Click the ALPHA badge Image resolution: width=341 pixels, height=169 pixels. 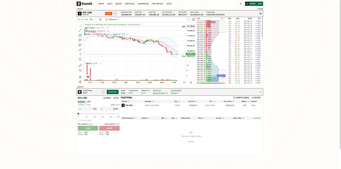coord(109,13)
